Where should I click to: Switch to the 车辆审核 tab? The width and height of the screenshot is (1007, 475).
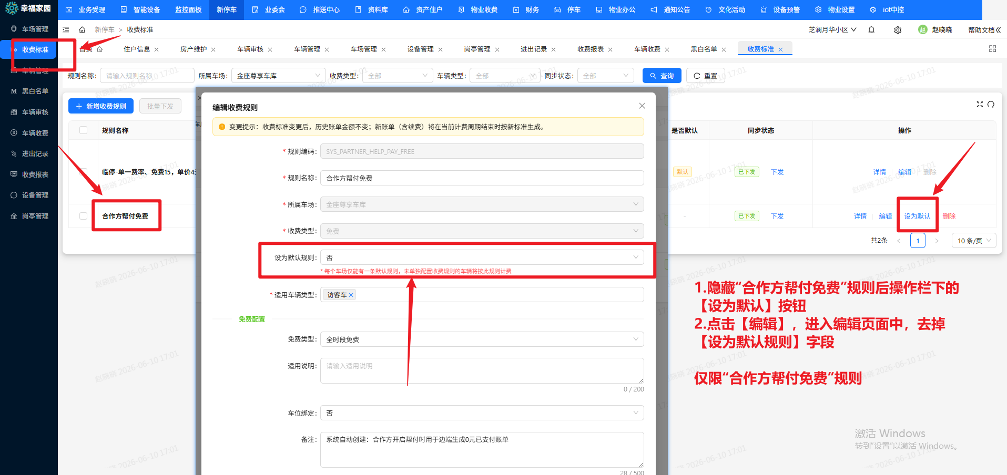point(250,49)
